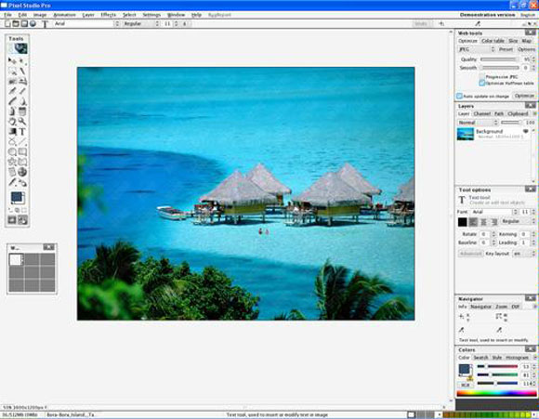Open Regular style dropdown in Tool options
539x419 pixels.
[518, 222]
